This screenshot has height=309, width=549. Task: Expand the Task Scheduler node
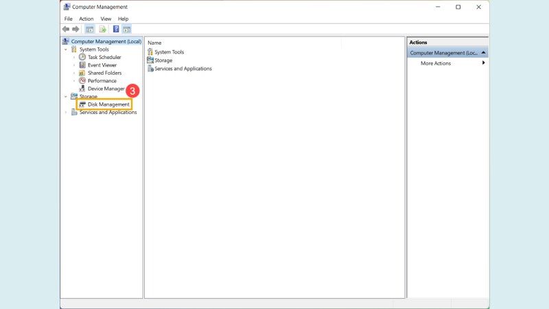tap(74, 57)
